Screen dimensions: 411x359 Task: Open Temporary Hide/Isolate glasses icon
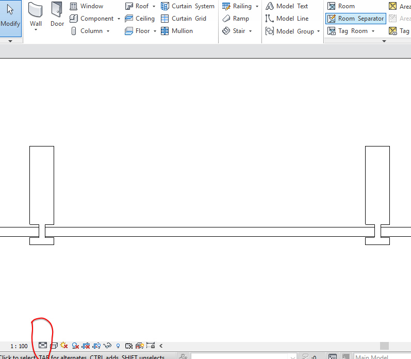pos(107,346)
